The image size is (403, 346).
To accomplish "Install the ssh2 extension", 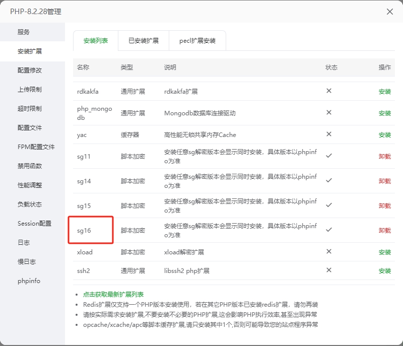I will (384, 271).
